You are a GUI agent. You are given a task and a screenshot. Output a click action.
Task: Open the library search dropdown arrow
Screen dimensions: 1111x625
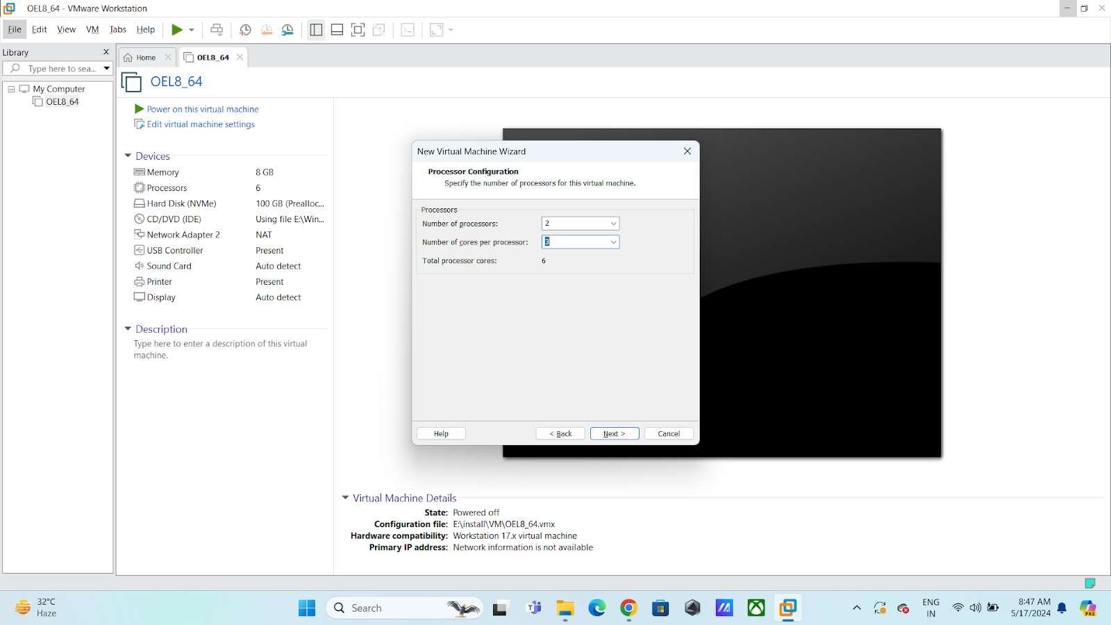click(x=107, y=69)
